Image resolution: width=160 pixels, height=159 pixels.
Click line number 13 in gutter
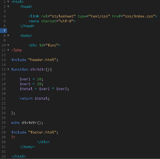pos(3,60)
